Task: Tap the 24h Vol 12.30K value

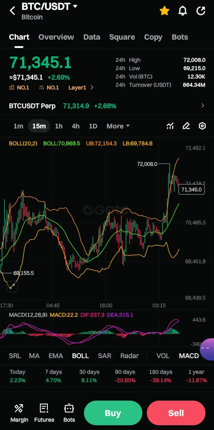Action: [x=196, y=77]
